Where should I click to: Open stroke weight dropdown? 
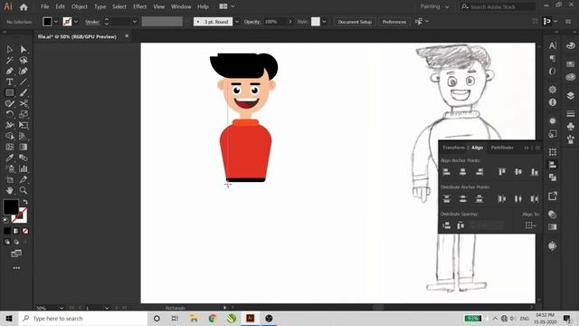point(135,22)
